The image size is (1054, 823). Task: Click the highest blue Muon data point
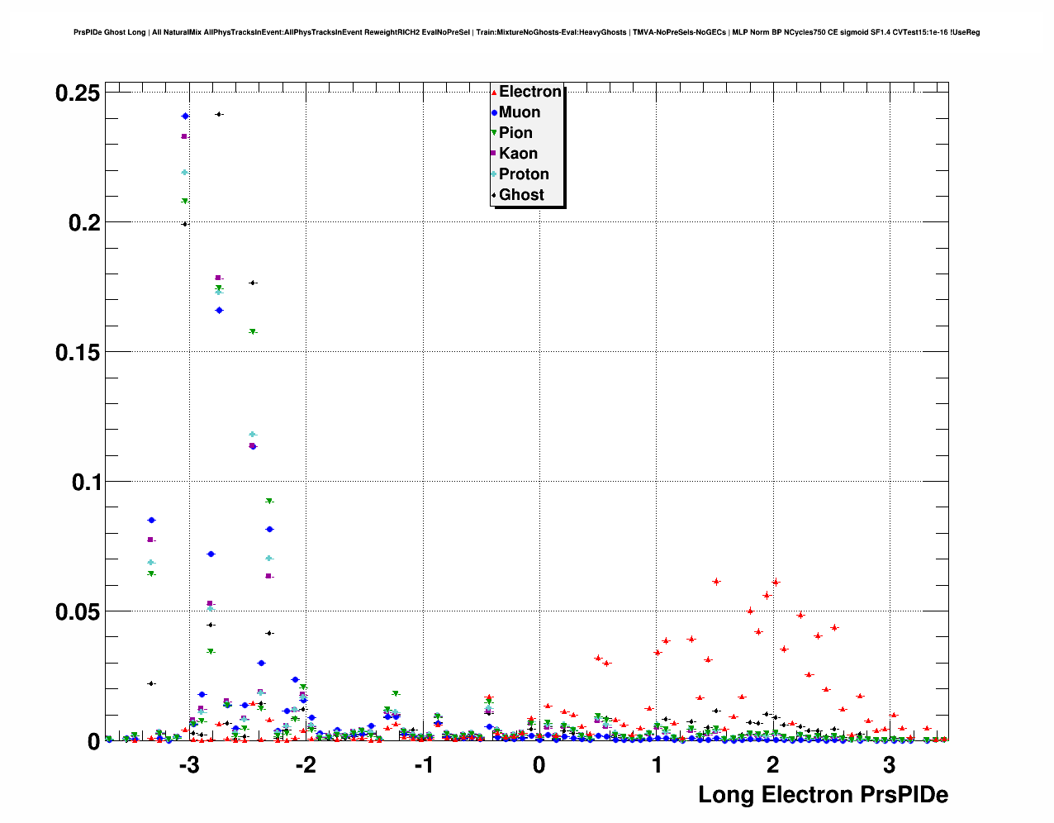(185, 117)
